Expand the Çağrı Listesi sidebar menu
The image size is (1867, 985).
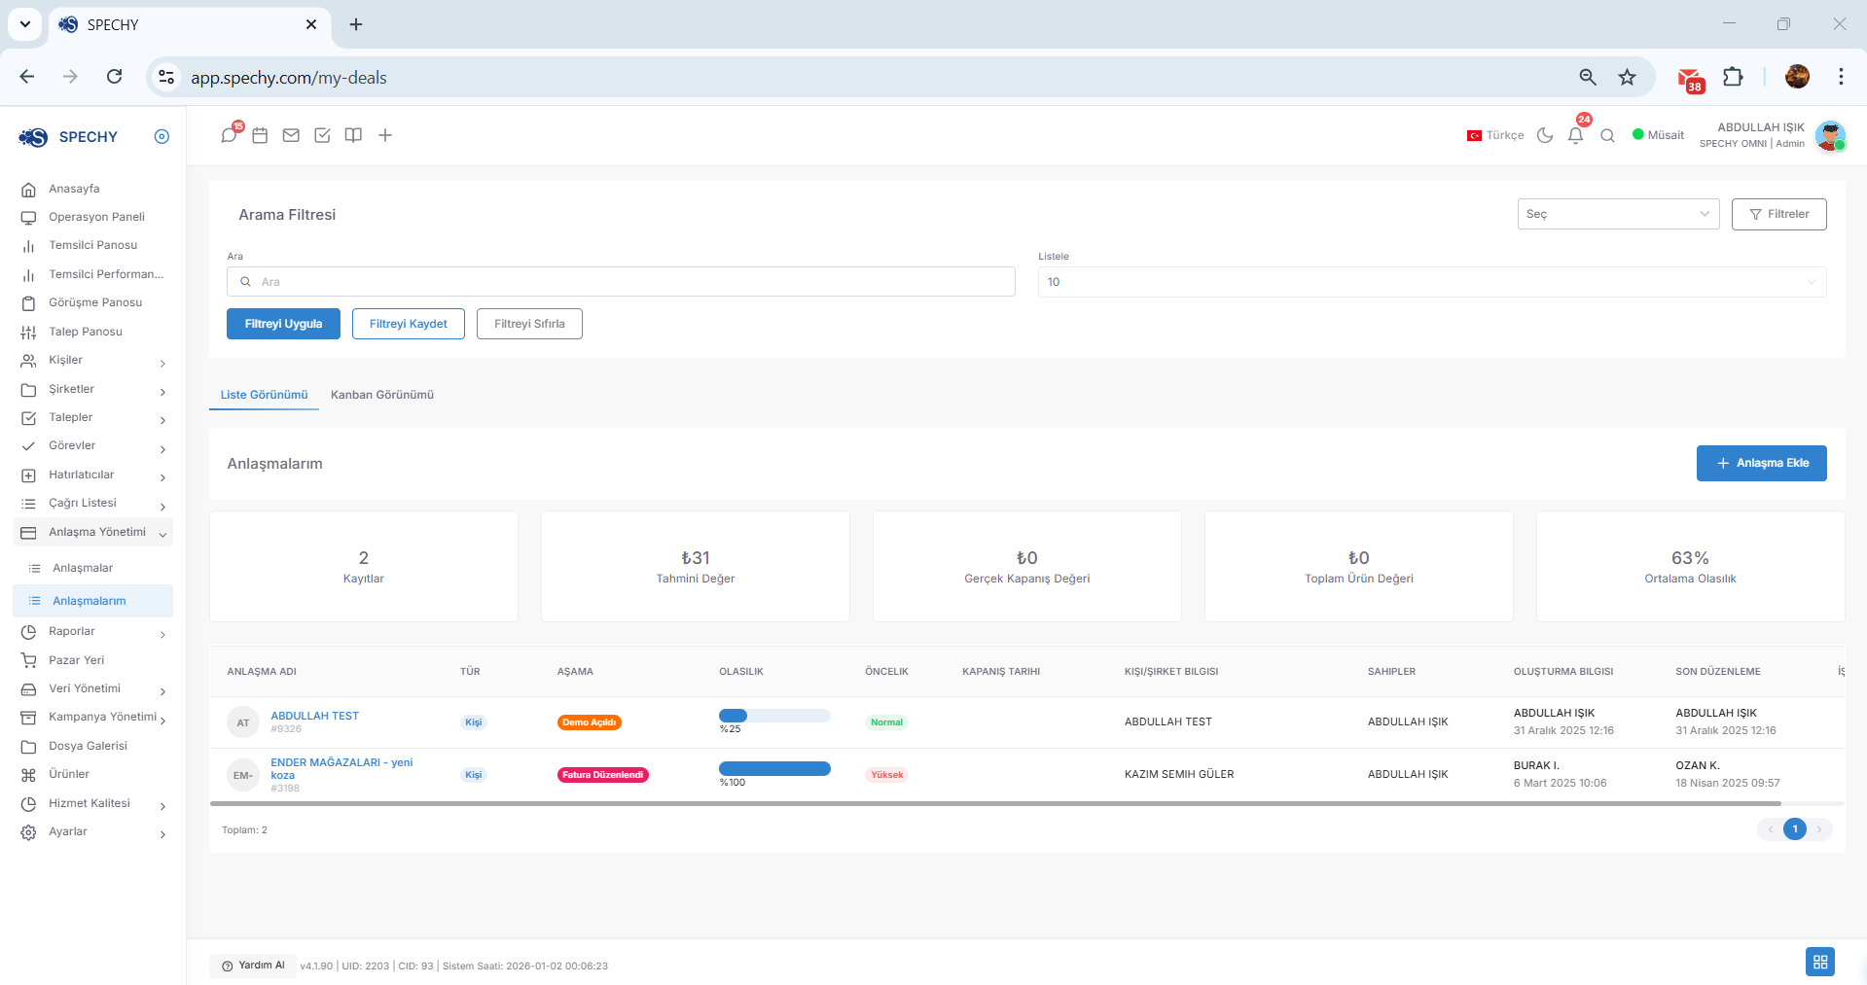click(92, 503)
